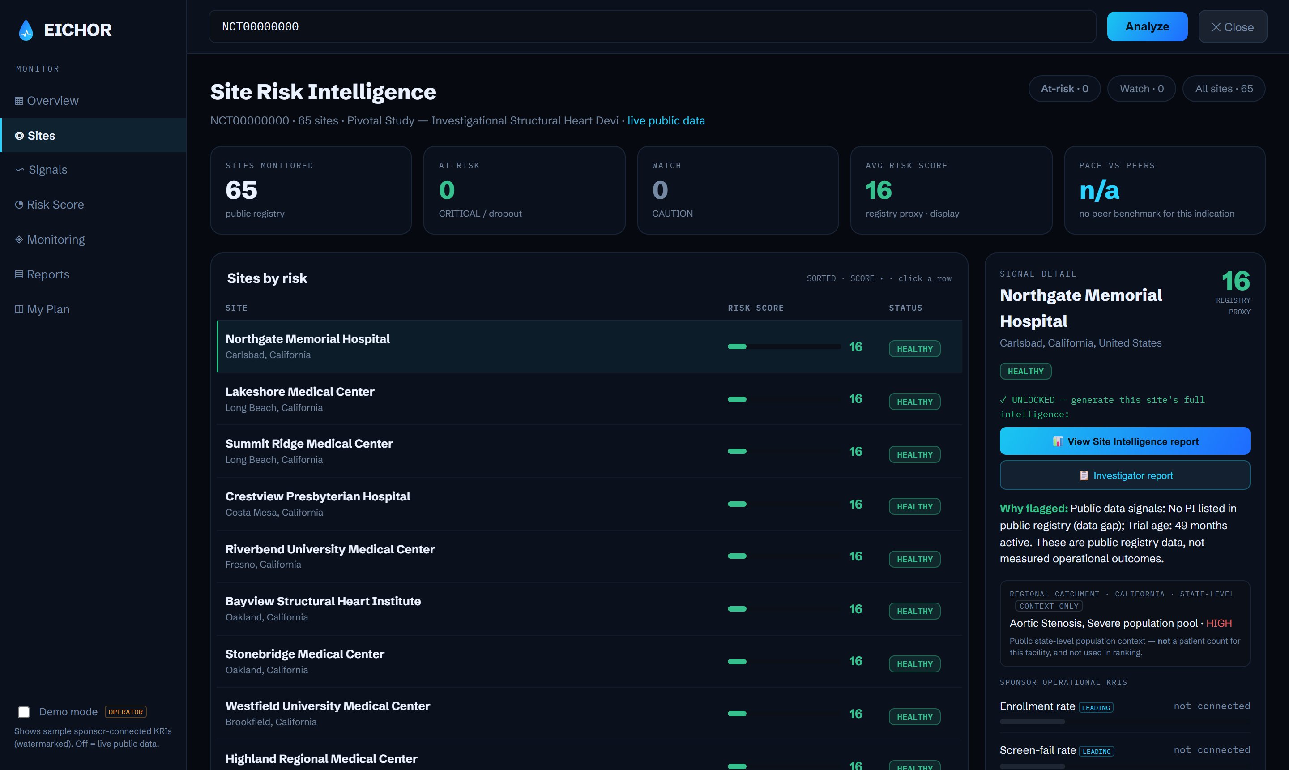Click HEALTHY badge in signal detail panel
The width and height of the screenshot is (1289, 770).
(x=1025, y=372)
